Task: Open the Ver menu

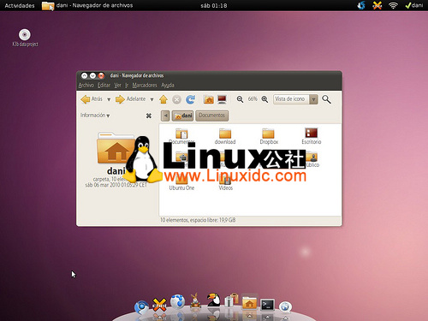Action: click(x=117, y=86)
